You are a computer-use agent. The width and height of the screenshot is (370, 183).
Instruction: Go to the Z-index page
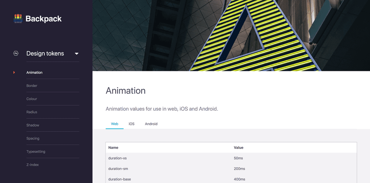pos(33,165)
